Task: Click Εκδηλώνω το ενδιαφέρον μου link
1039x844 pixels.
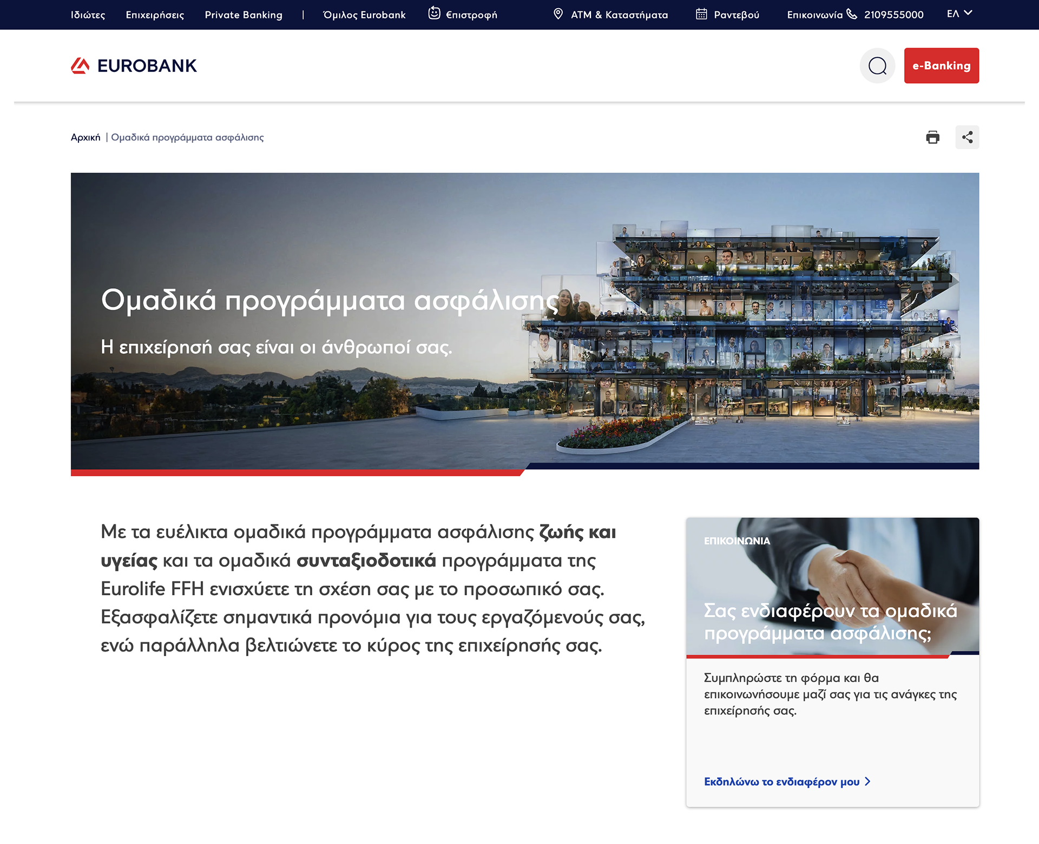Action: click(781, 781)
